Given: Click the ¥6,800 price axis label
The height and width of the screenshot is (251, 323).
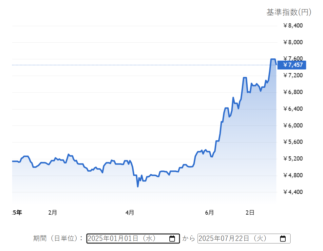Looking at the screenshot, I should (x=293, y=92).
